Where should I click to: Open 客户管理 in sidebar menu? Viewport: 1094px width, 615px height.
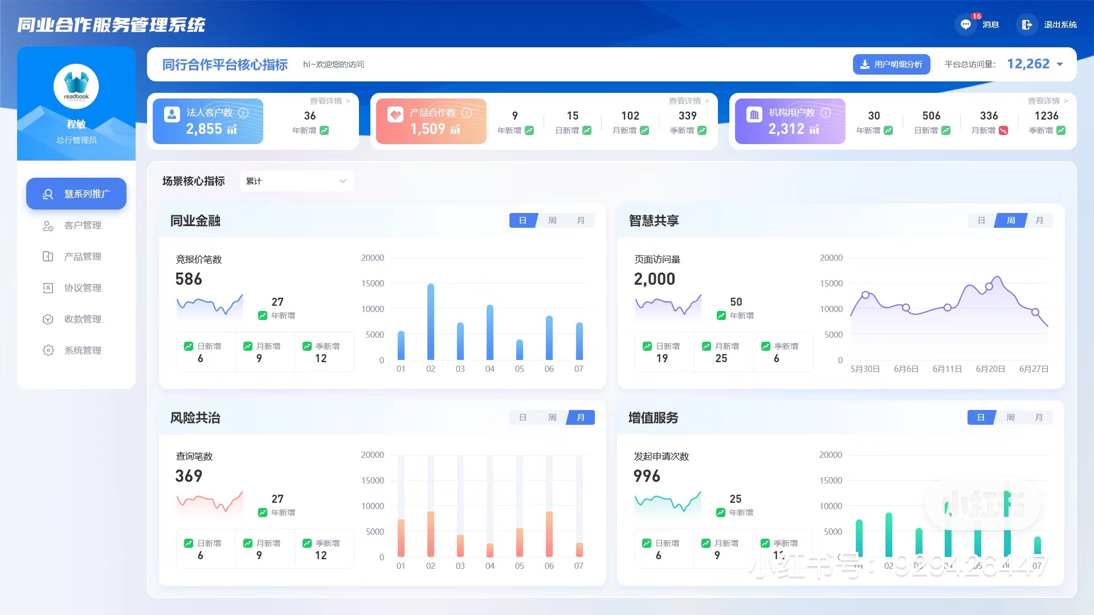click(83, 225)
